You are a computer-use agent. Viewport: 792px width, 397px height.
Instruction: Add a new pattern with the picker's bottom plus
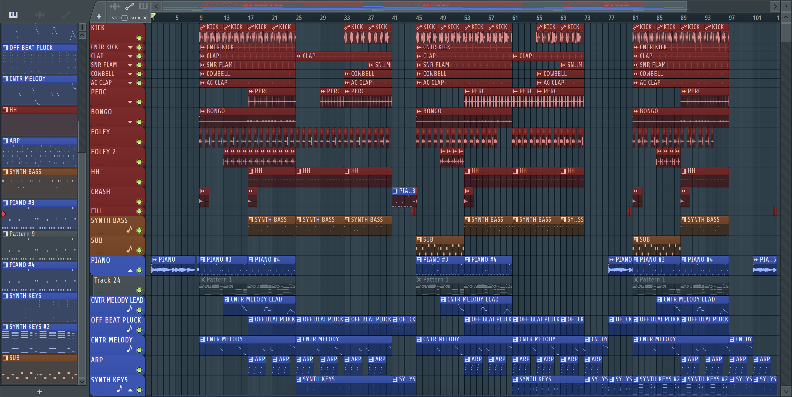pyautogui.click(x=39, y=391)
